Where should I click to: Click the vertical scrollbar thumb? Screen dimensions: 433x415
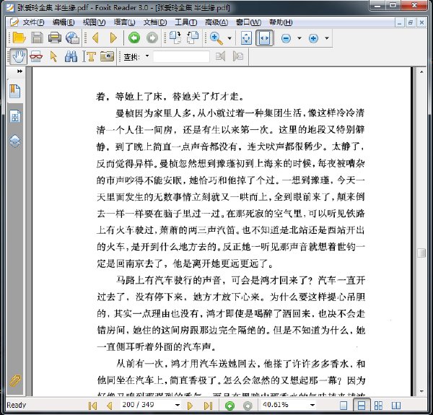(x=421, y=253)
